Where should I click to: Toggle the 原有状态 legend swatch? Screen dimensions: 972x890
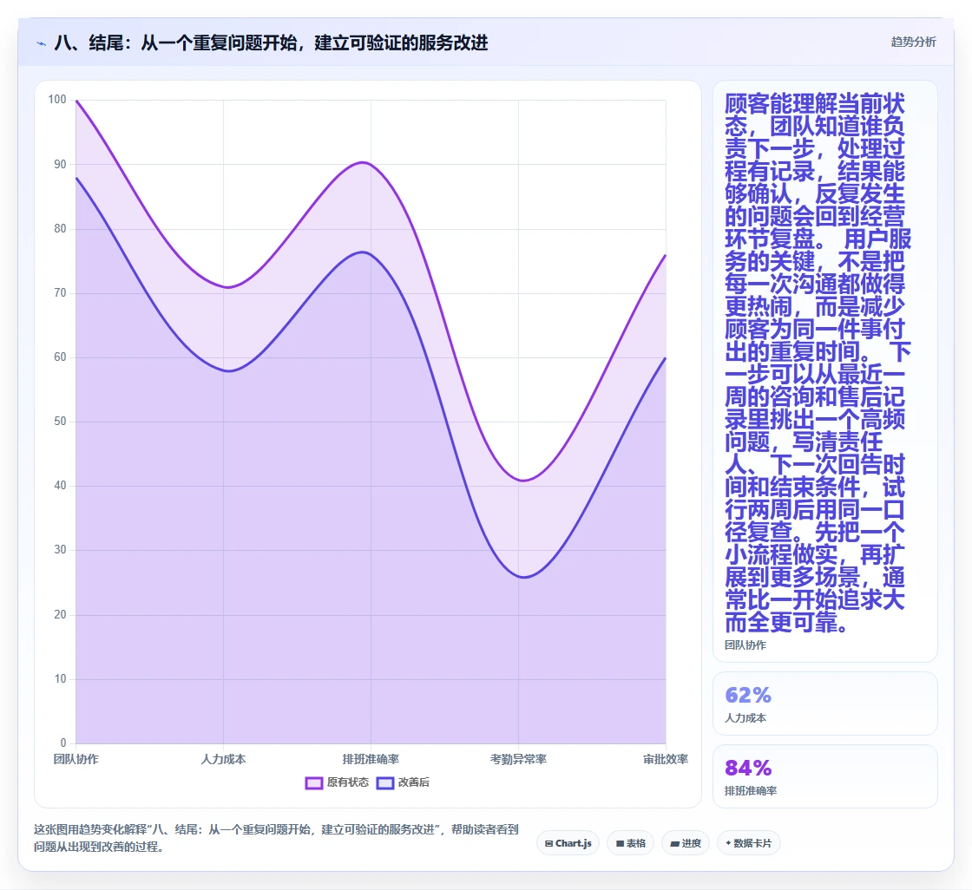[313, 782]
